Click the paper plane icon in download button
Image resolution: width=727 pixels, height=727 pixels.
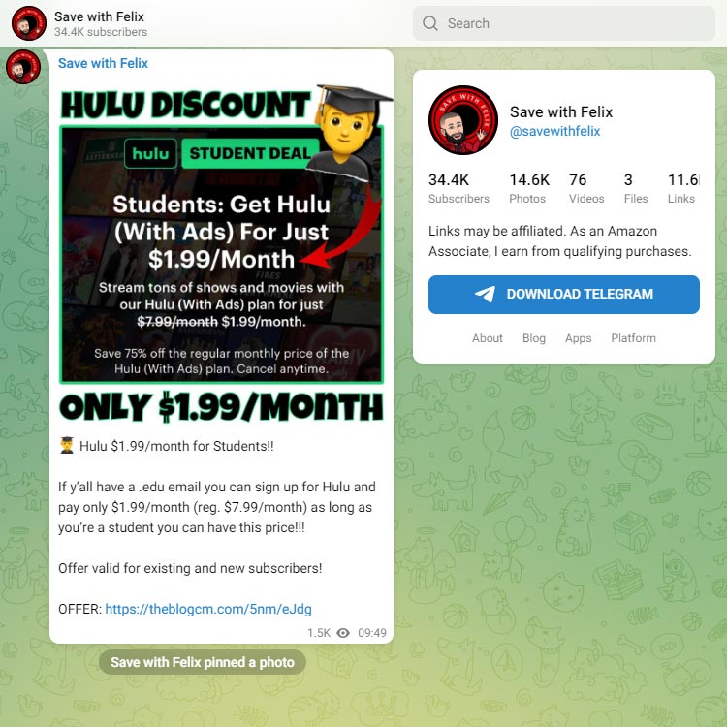click(485, 294)
